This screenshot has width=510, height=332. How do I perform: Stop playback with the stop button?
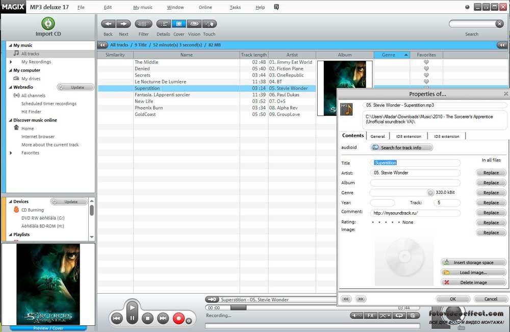tap(147, 319)
